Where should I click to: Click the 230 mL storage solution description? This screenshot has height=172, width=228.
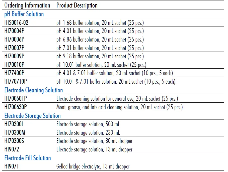[88, 133]
